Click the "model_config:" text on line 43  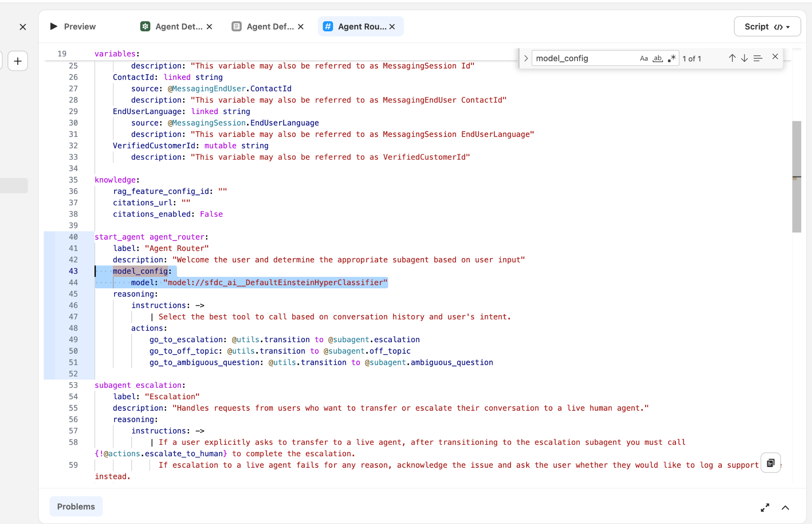tap(142, 271)
